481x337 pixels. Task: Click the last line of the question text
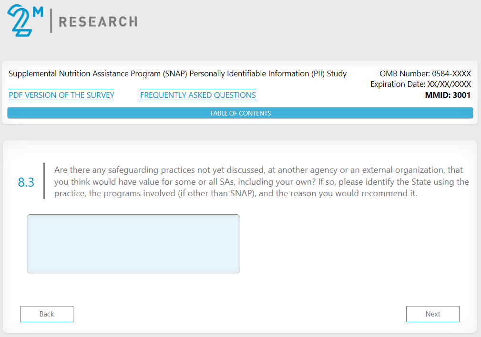pos(235,194)
